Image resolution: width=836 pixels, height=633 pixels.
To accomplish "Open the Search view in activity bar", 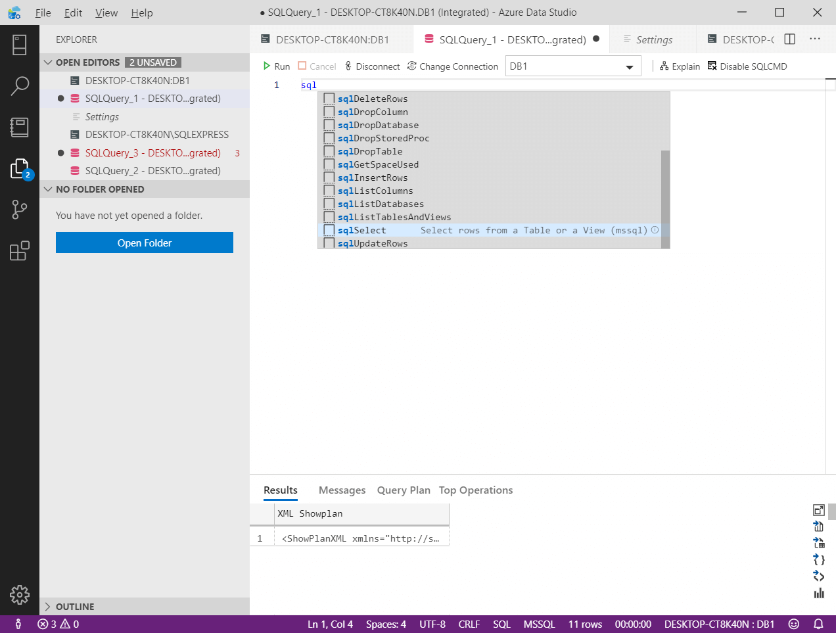I will coord(20,85).
